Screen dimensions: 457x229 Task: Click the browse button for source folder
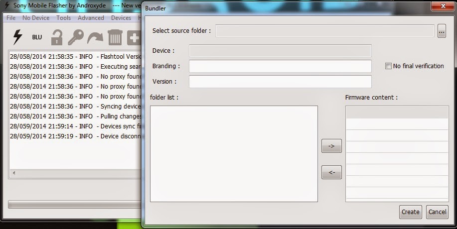point(442,31)
